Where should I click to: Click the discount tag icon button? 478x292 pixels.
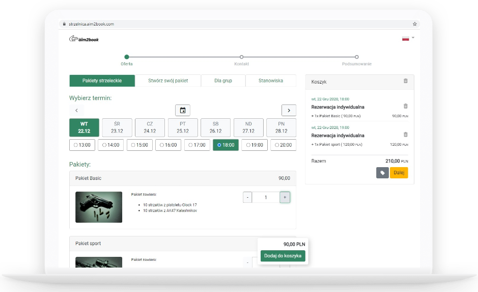[x=382, y=173]
